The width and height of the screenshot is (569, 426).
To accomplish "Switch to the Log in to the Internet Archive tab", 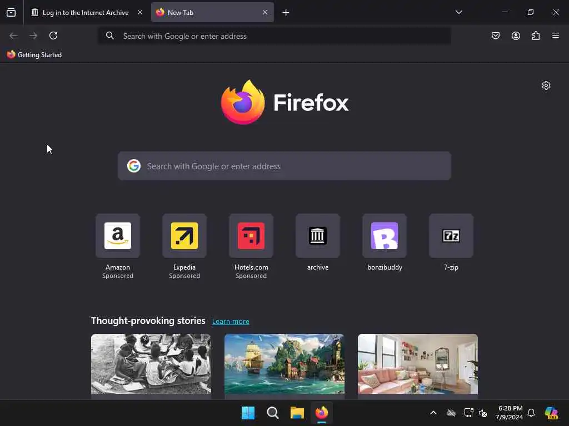I will click(x=85, y=13).
